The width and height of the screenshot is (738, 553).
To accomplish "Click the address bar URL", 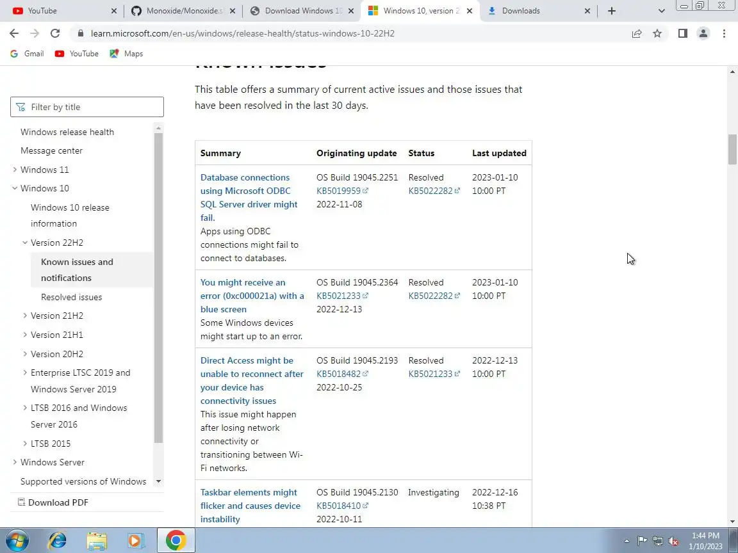I will point(242,33).
